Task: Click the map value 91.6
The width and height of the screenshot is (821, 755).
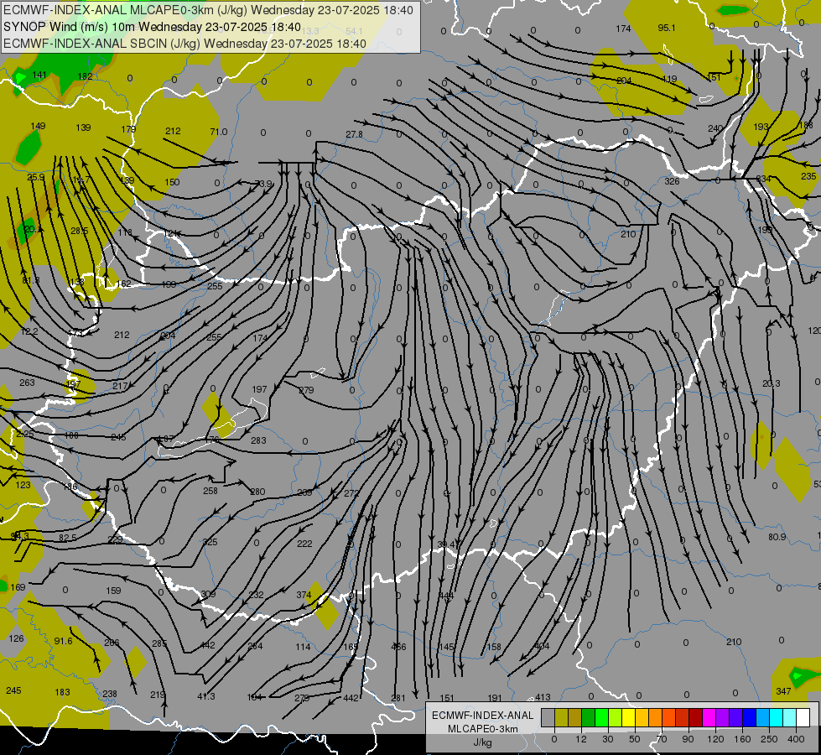Action: pos(63,641)
